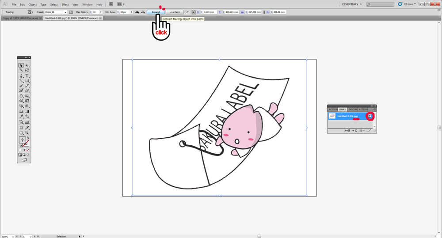Switch to the DOCUM panel tab
This screenshot has width=442, height=238.
pyautogui.click(x=353, y=109)
